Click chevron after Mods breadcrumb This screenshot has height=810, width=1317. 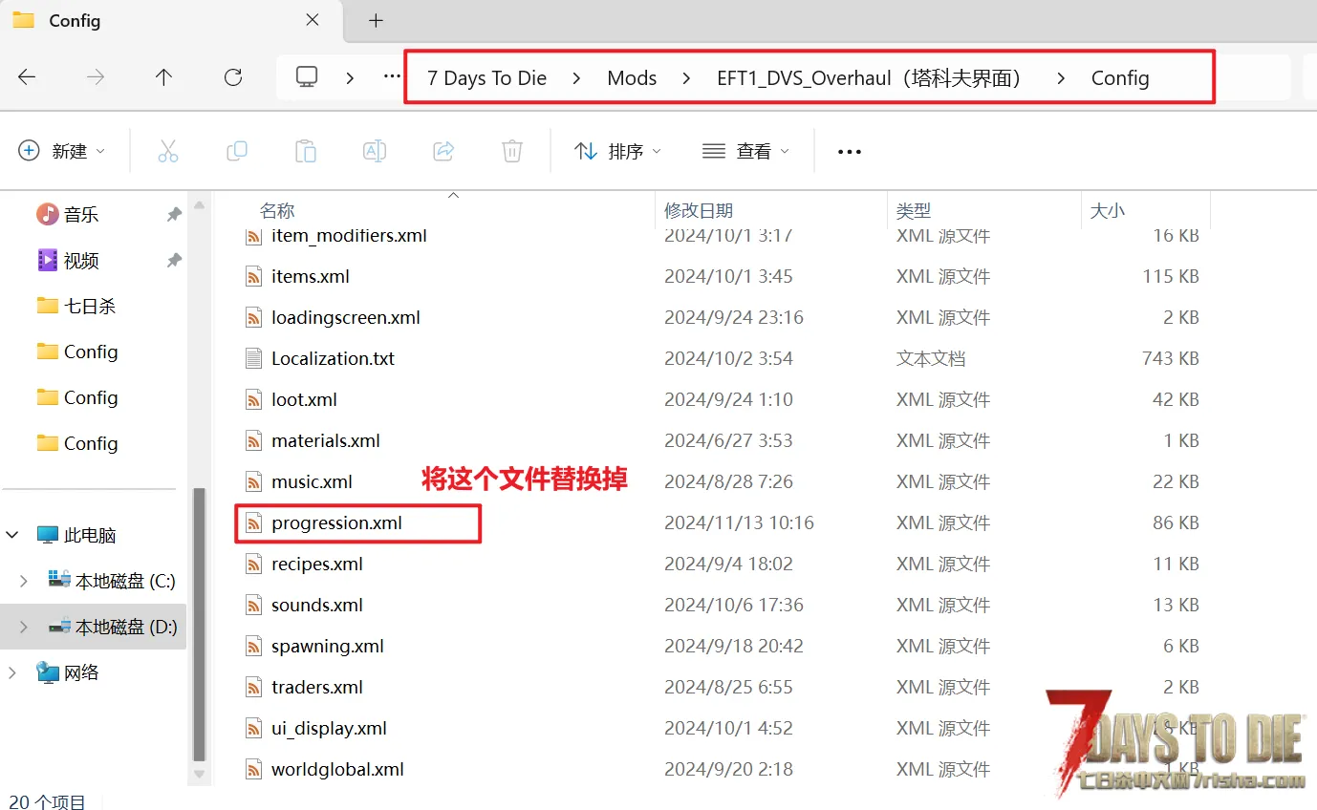(686, 78)
